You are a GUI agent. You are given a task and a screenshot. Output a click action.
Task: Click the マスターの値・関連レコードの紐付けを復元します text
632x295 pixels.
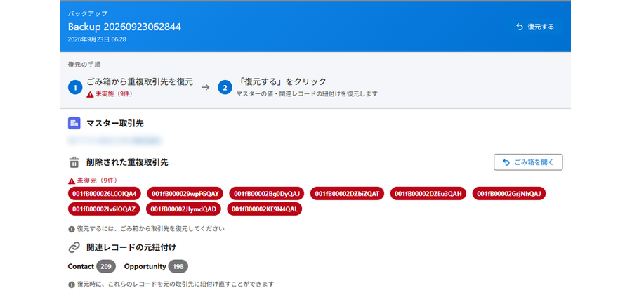(307, 93)
